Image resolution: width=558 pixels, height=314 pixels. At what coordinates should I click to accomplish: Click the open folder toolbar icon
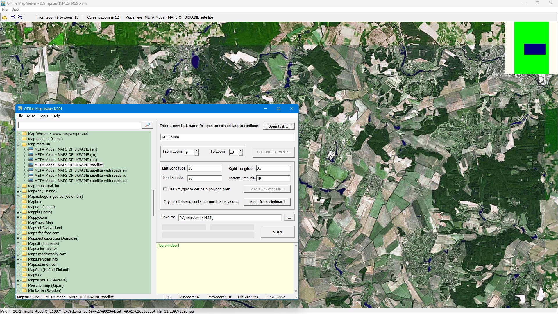(5, 17)
